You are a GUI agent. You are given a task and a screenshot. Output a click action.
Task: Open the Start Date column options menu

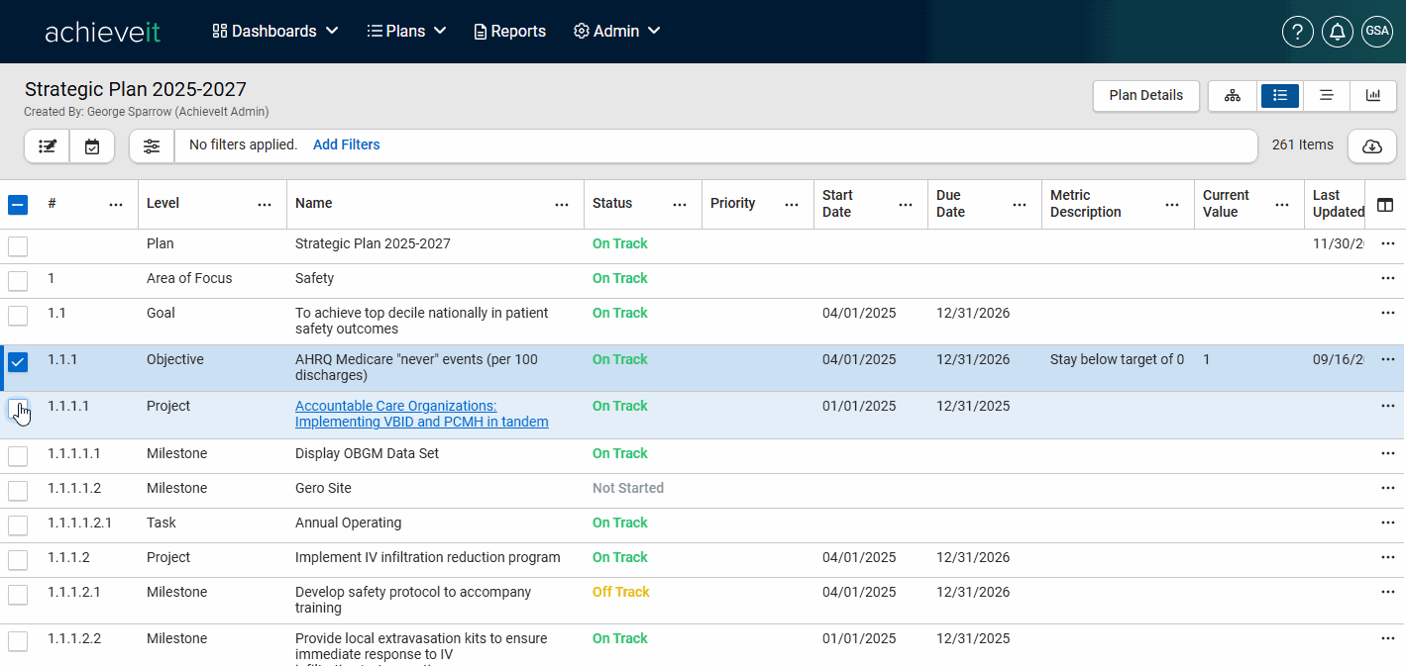click(906, 205)
